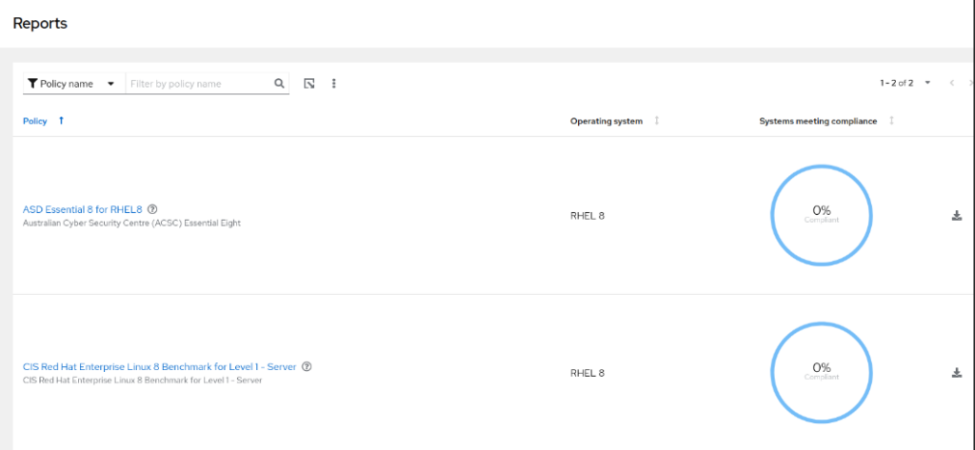
Task: Download the CIS Level 1 Server report
Action: [957, 373]
